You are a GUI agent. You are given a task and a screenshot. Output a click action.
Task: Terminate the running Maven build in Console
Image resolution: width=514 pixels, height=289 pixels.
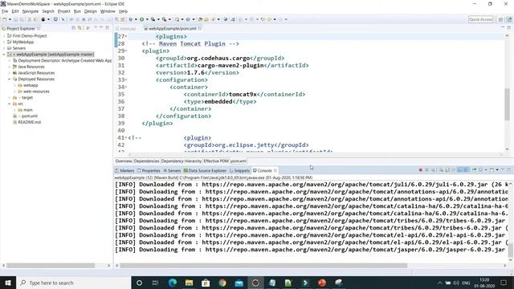point(421,170)
